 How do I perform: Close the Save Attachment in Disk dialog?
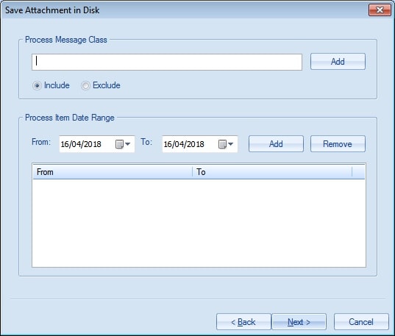[x=380, y=10]
